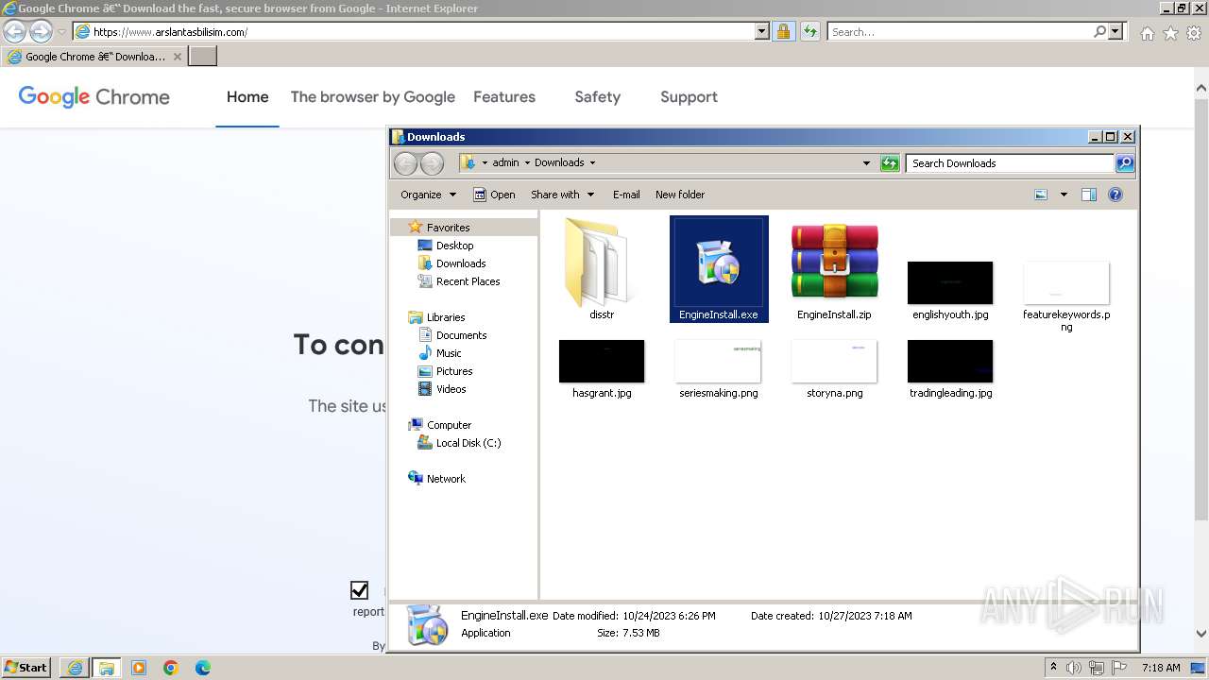Click the IE refresh icon
Screen dimensions: 1209x680
(809, 31)
